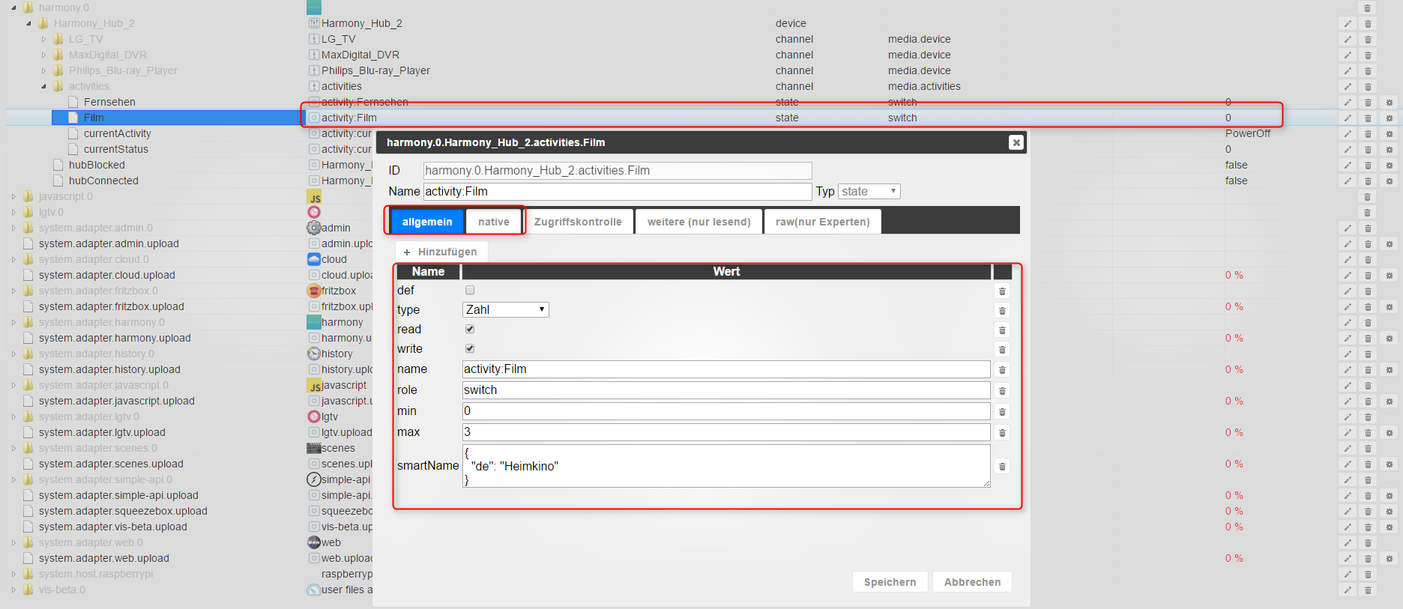This screenshot has width=1403, height=609.
Task: Delete the javascript.0 folder row
Action: 1368,196
